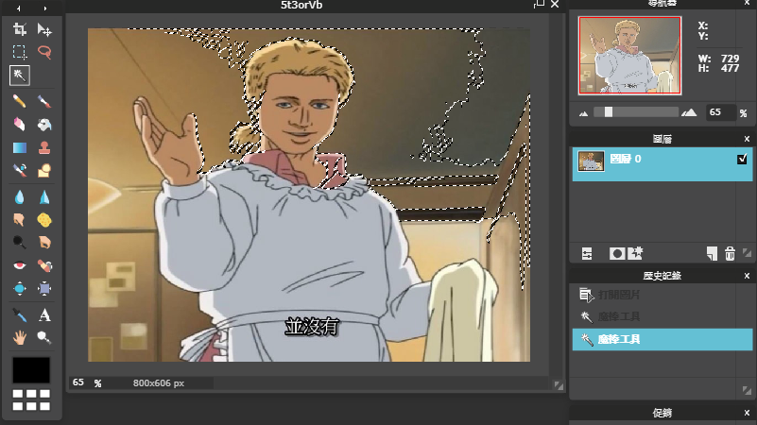Create a new layer

coord(712,254)
